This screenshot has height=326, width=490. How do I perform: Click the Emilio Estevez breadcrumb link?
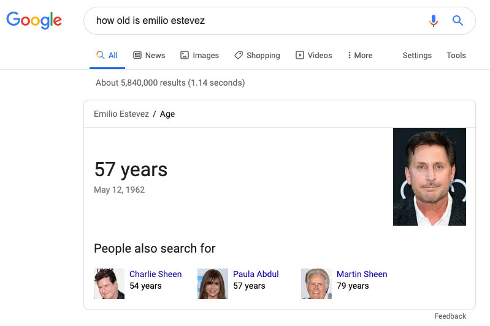(121, 114)
